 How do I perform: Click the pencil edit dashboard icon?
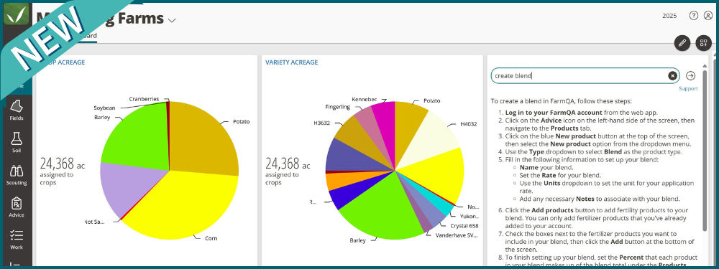click(682, 43)
